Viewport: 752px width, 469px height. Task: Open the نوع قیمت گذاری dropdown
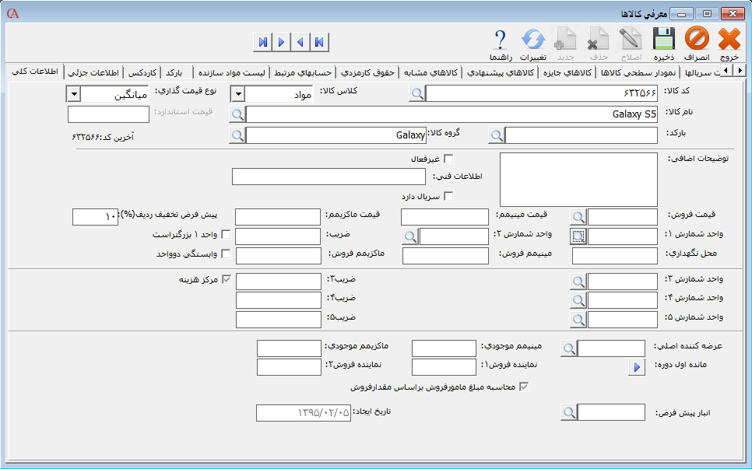[73, 94]
